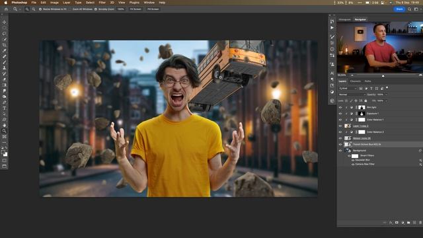
Task: Select the Lasso tool
Action: pos(5,34)
